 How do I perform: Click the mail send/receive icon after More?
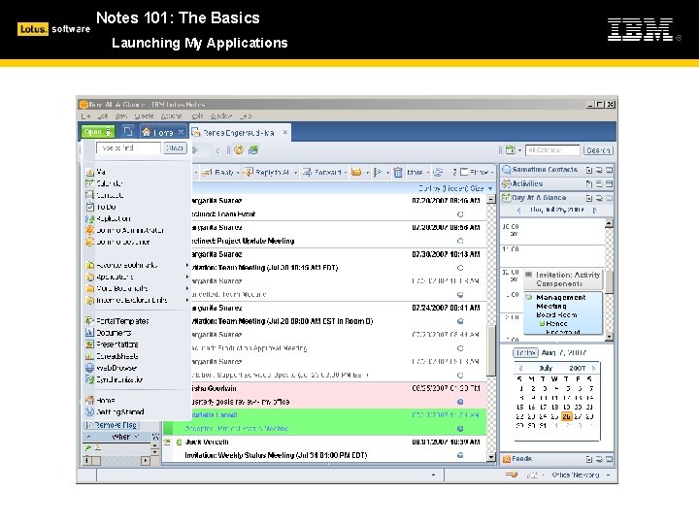coord(439,172)
